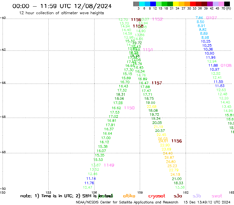Viewport: 234px width, 205px height.
Task: Select the value 24.18
Action: coord(175,174)
